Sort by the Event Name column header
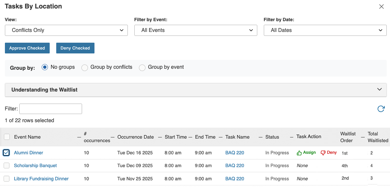 [x=27, y=137]
